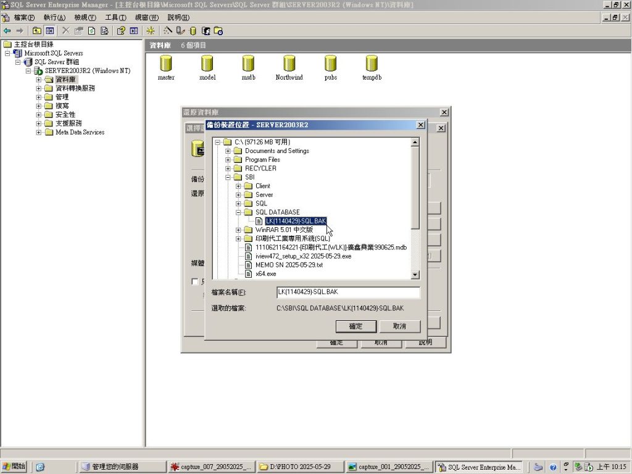Click the yellow star New toolbar icon

point(151,30)
